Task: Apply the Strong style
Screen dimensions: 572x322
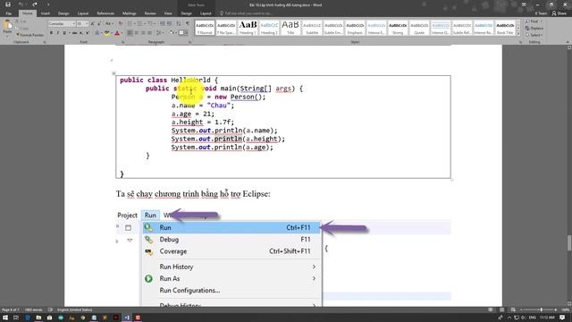Action: coord(398,28)
